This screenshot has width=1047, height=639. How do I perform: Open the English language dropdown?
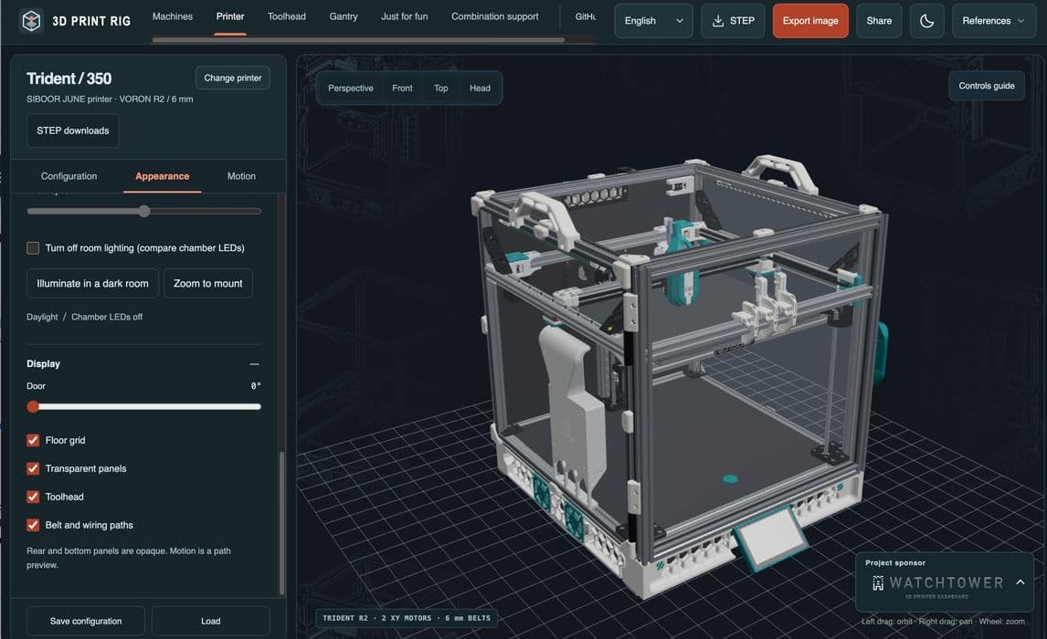tap(653, 21)
